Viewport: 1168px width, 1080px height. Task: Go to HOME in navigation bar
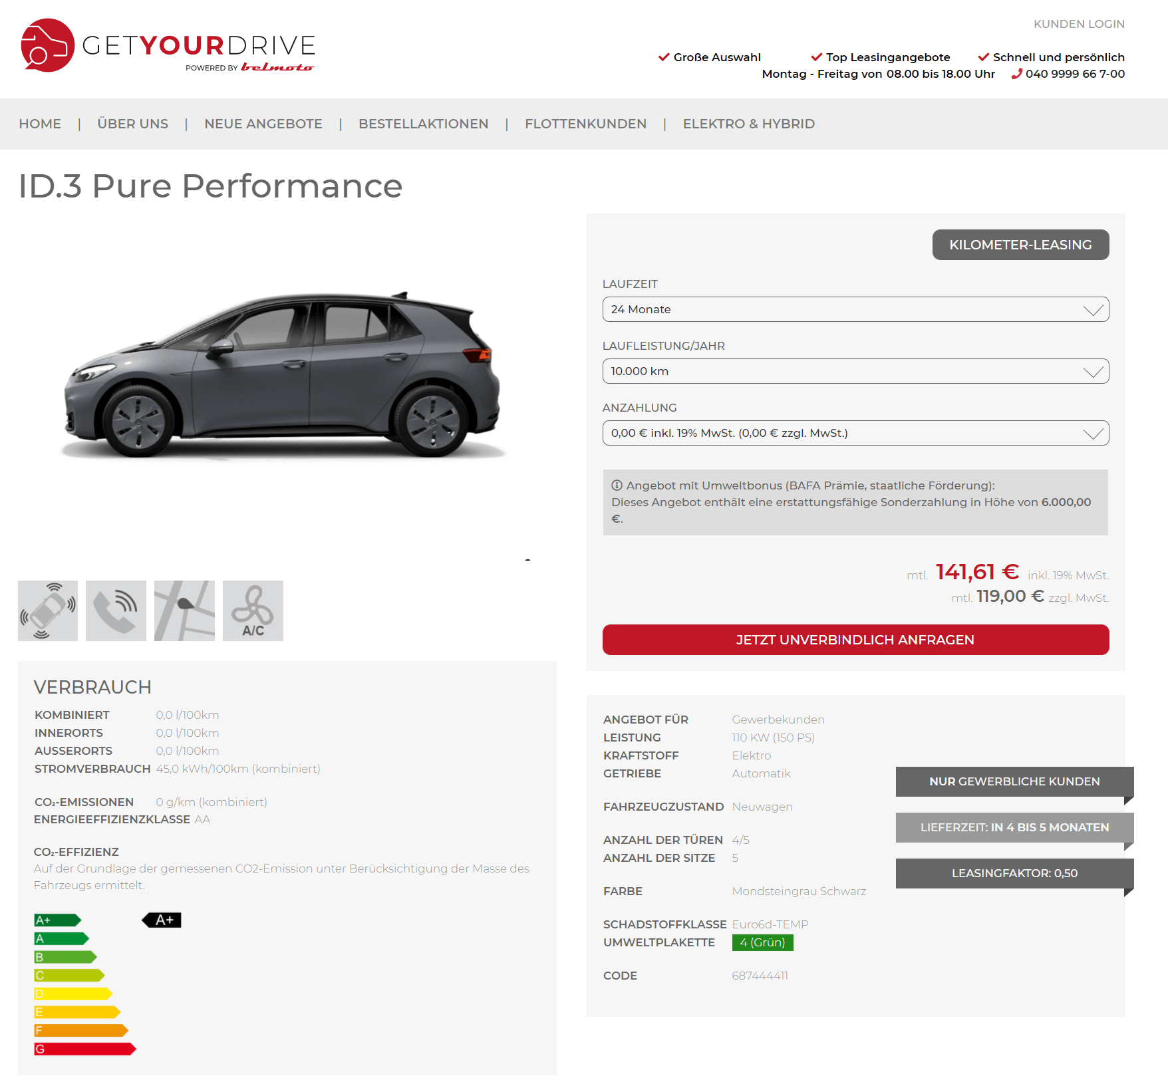pos(40,124)
